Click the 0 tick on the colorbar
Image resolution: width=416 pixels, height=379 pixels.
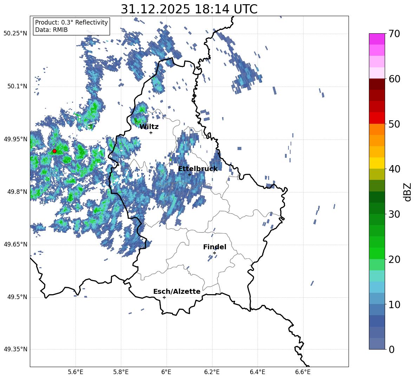click(391, 349)
